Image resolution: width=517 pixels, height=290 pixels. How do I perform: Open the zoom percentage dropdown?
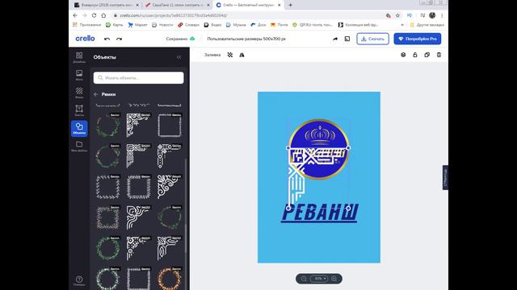coord(319,279)
